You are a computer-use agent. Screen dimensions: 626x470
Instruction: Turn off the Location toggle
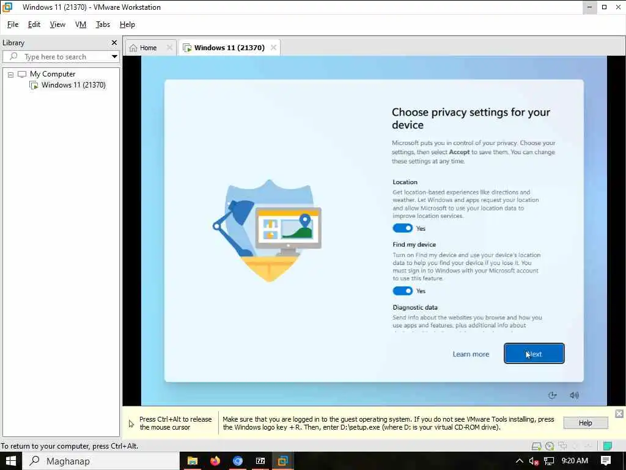coord(402,228)
